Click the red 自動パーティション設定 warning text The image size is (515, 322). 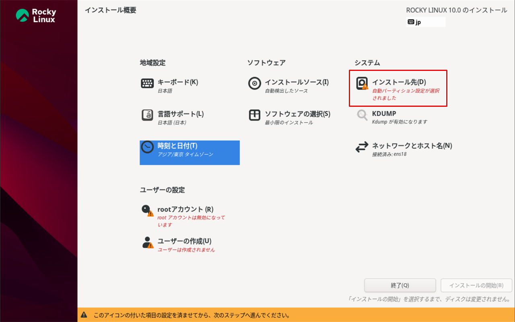point(406,94)
